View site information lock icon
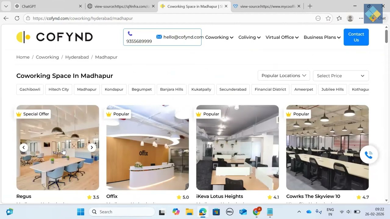This screenshot has height=219, width=390. 28,18
